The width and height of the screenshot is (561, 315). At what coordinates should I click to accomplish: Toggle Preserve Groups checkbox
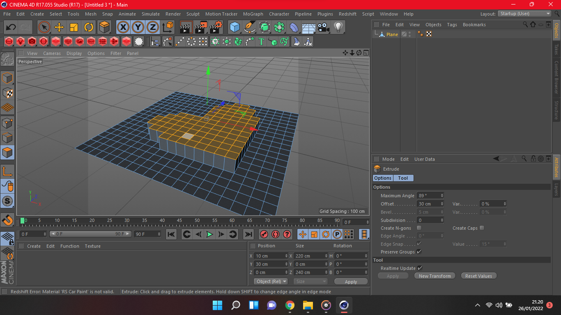pyautogui.click(x=419, y=252)
